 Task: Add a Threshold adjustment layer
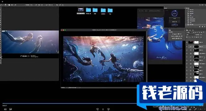tap(177, 39)
